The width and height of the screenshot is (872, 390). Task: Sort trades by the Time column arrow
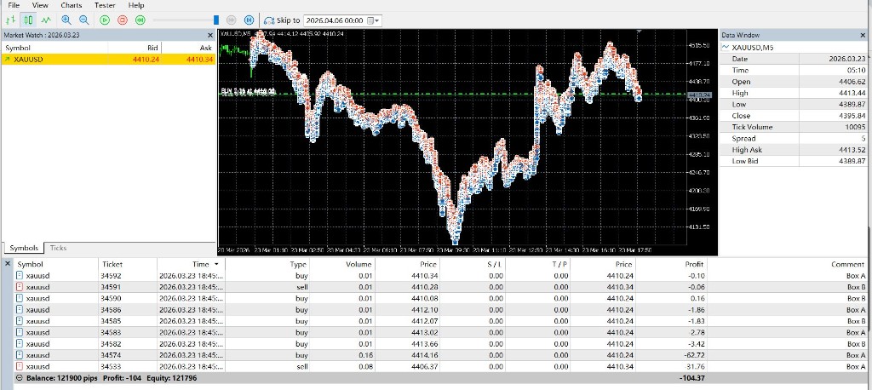[x=216, y=264]
